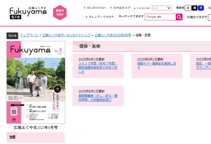
Task: Open 広報ふくやまポータルサイトトップ breadcrumb
Action: [67, 35]
